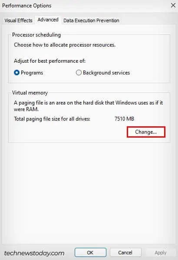Viewport: 178px width, 260px height.
Task: Choose the Background services radio circle
Action: point(79,73)
